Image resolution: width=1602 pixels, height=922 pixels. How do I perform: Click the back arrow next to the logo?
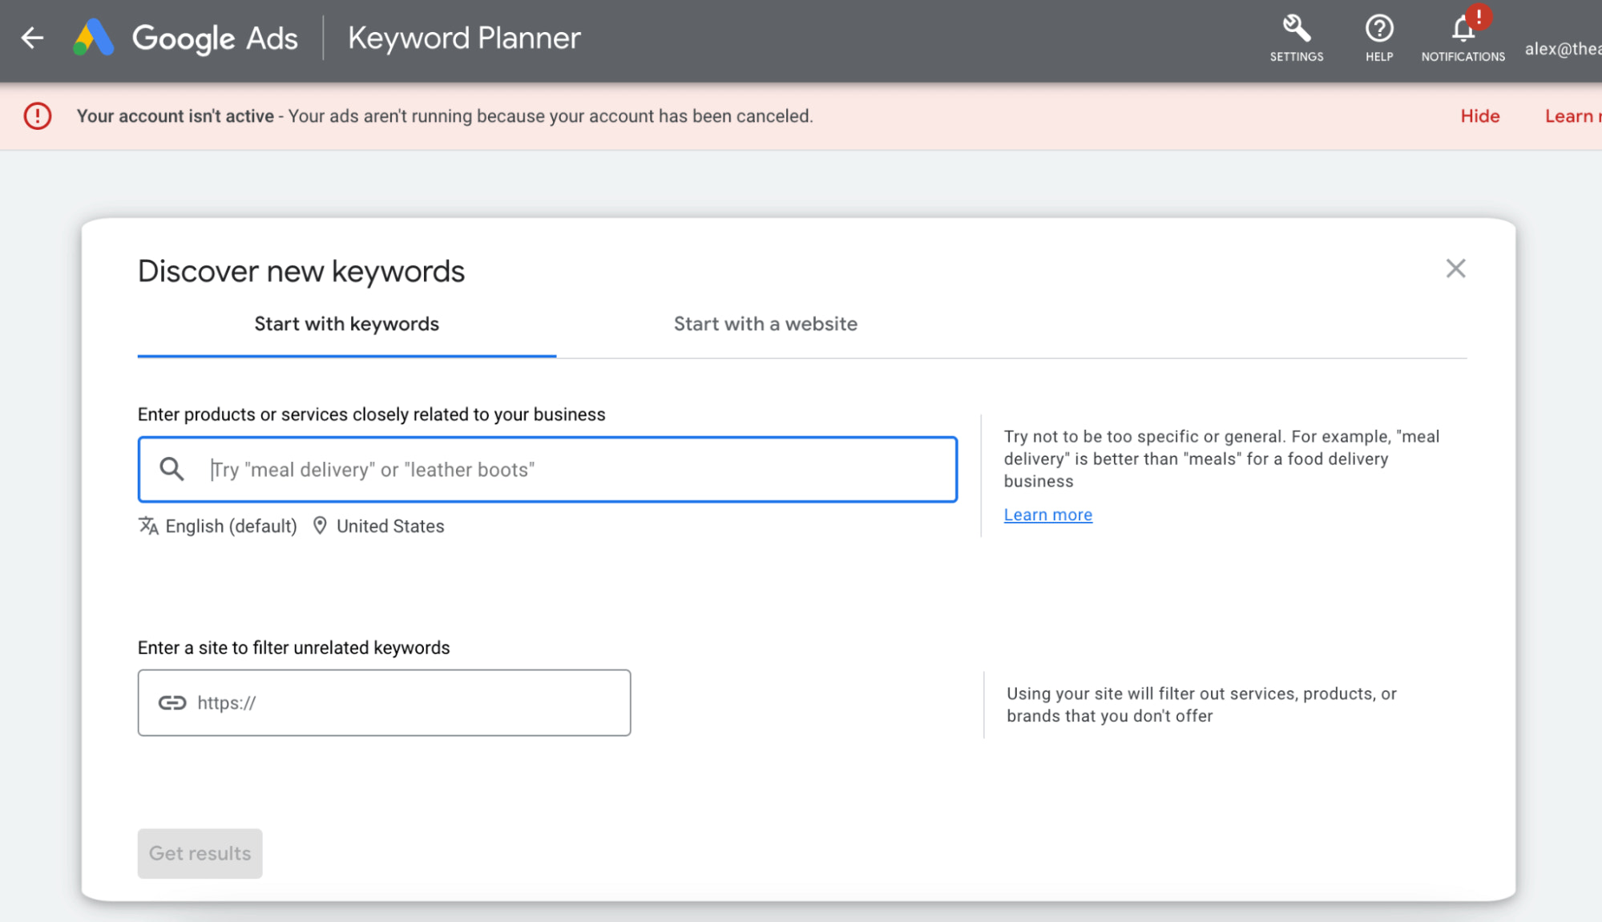pyautogui.click(x=32, y=38)
